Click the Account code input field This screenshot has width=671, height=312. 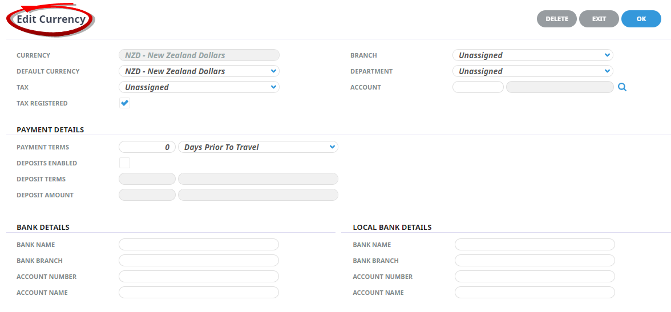coord(478,87)
